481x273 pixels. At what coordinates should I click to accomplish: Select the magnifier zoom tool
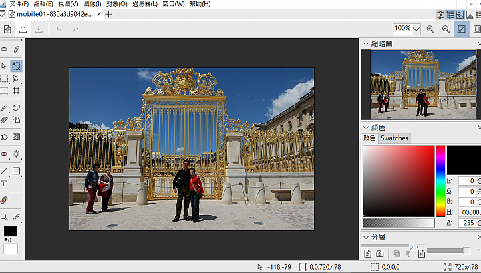pos(4,217)
